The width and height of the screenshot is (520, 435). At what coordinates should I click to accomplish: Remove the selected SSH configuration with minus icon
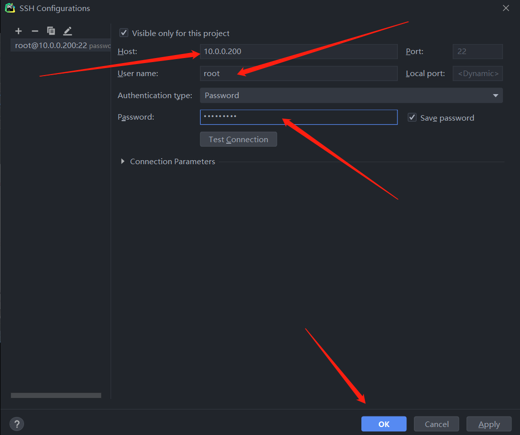(35, 31)
